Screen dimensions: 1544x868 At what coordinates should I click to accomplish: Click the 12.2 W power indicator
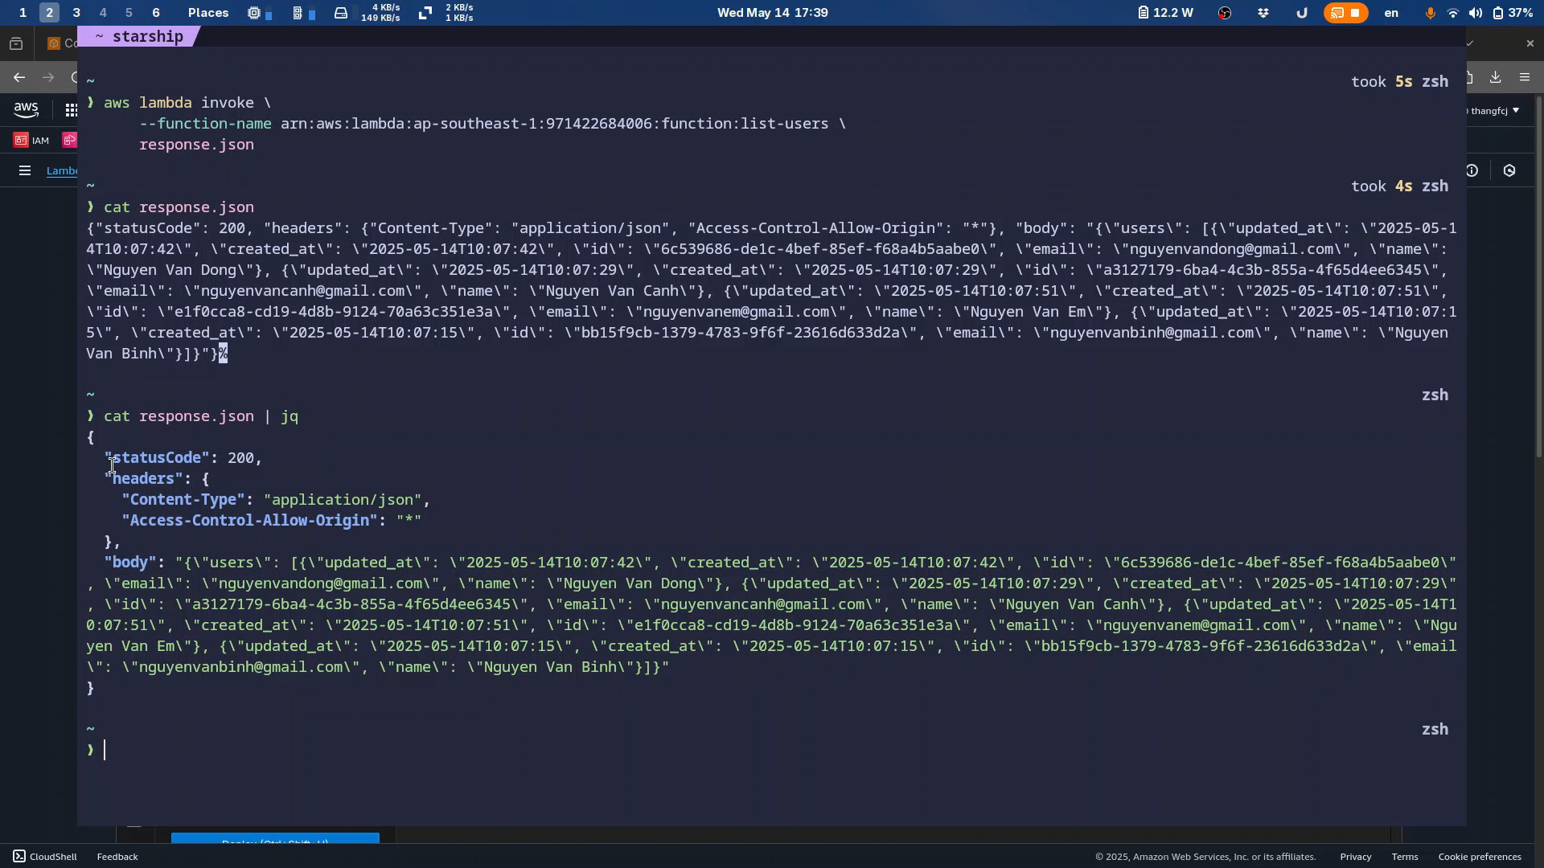click(x=1165, y=13)
